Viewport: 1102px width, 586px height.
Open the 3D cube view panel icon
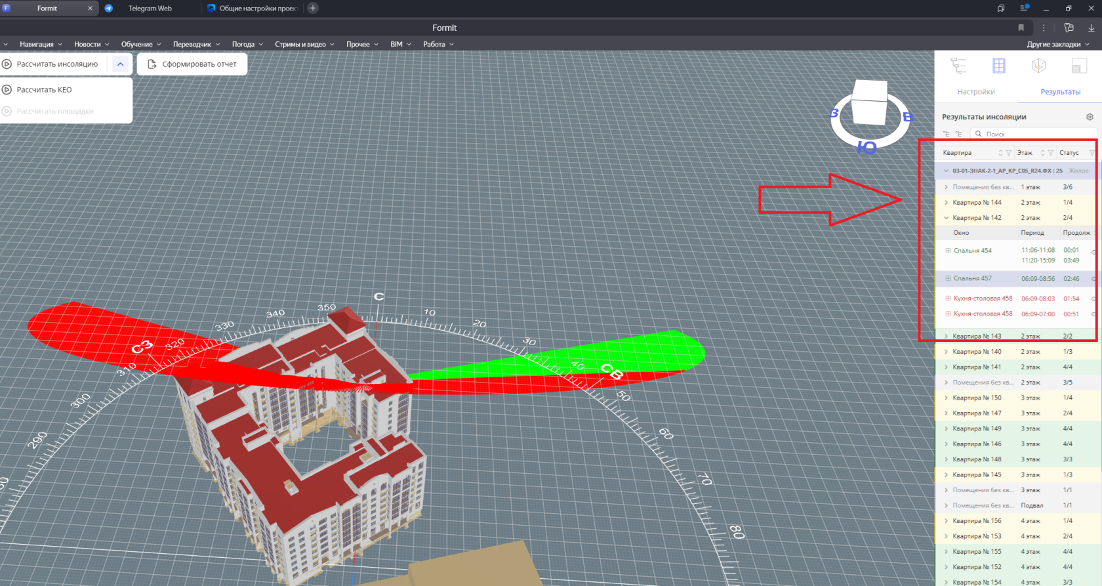pos(1038,66)
